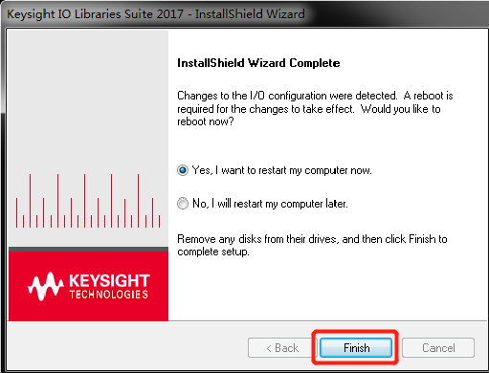This screenshot has height=373, width=489.
Task: Click the dark gray strip above the red logo panel
Action: pos(88,249)
